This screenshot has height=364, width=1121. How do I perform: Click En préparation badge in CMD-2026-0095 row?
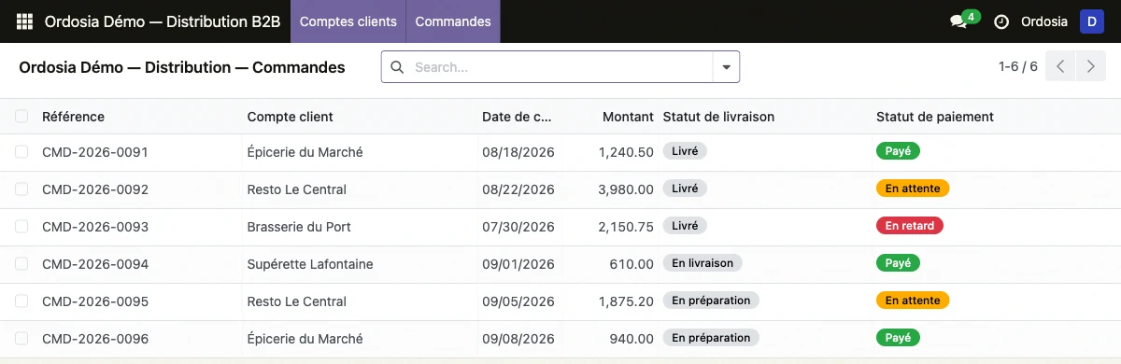point(711,301)
